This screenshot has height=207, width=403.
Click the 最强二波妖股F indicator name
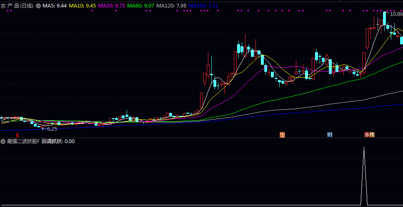pyautogui.click(x=23, y=141)
